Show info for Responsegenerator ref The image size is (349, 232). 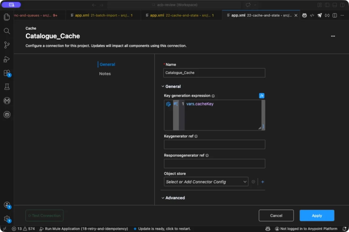coord(207,155)
